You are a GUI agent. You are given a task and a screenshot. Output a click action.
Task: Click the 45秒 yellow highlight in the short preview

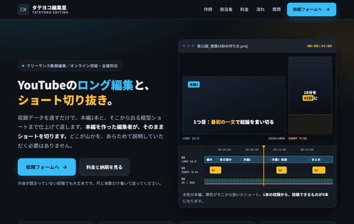click(x=308, y=98)
